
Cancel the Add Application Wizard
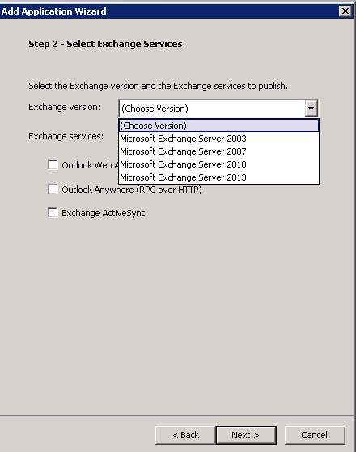click(x=315, y=435)
